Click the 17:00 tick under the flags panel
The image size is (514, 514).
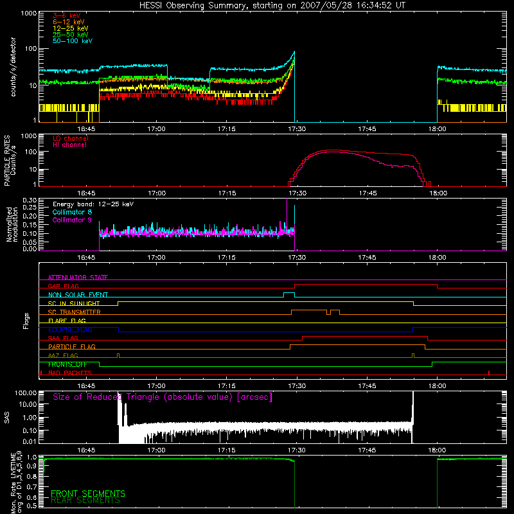tap(156, 386)
